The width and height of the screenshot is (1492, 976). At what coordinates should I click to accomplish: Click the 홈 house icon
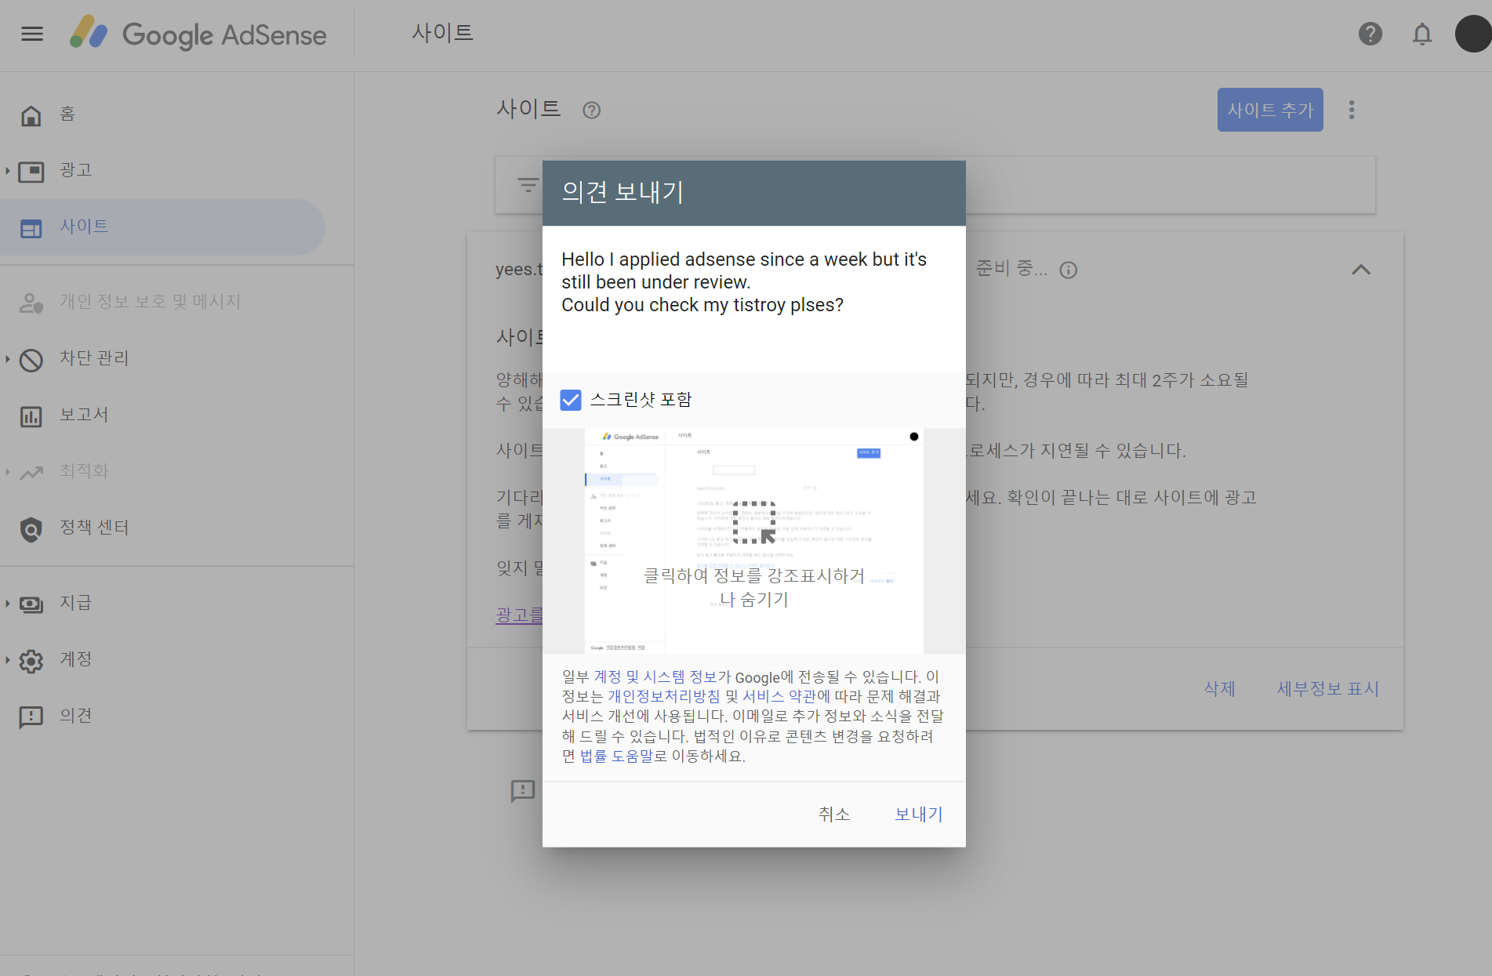31,114
